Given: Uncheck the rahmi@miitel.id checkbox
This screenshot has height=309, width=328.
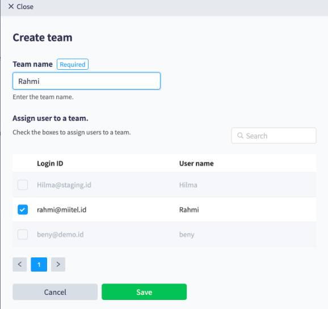Looking at the screenshot, I should point(23,209).
